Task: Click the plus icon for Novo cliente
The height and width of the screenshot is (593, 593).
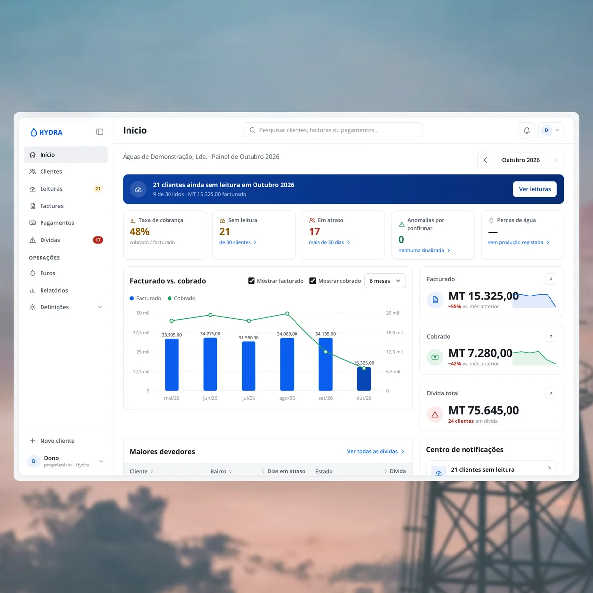Action: tap(33, 441)
